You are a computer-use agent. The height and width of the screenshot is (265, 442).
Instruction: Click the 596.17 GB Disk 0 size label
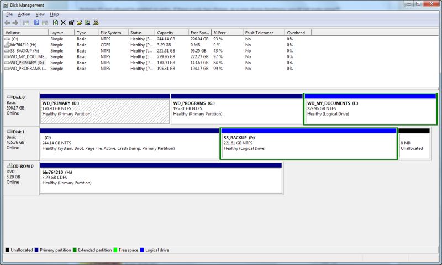[x=15, y=108]
